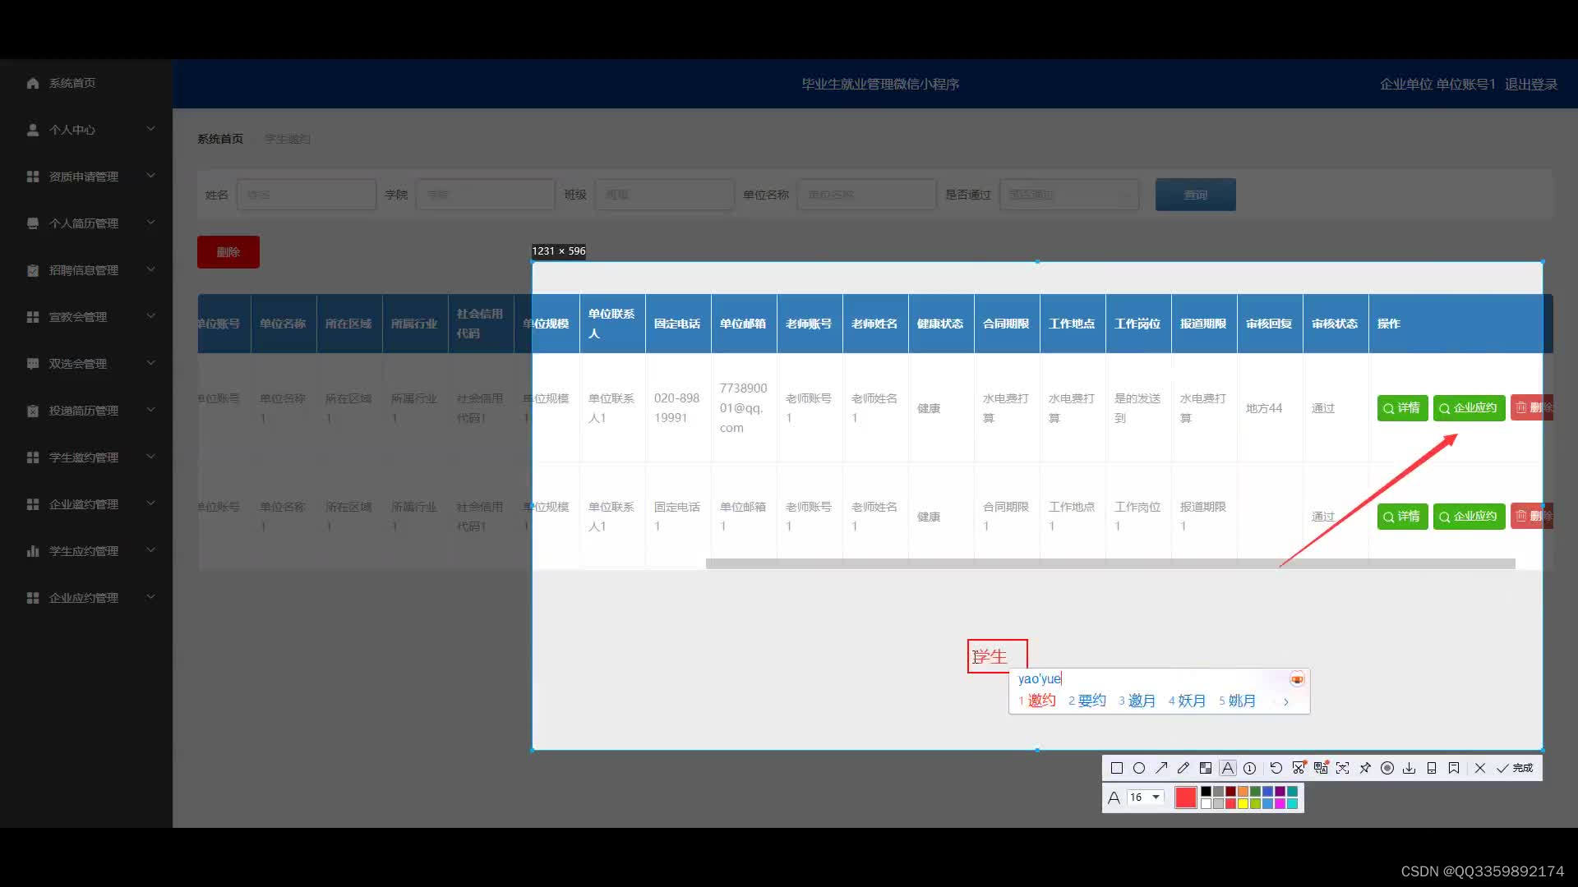Click 企业应约 in the 地方44 row
This screenshot has height=887, width=1578.
(x=1469, y=408)
